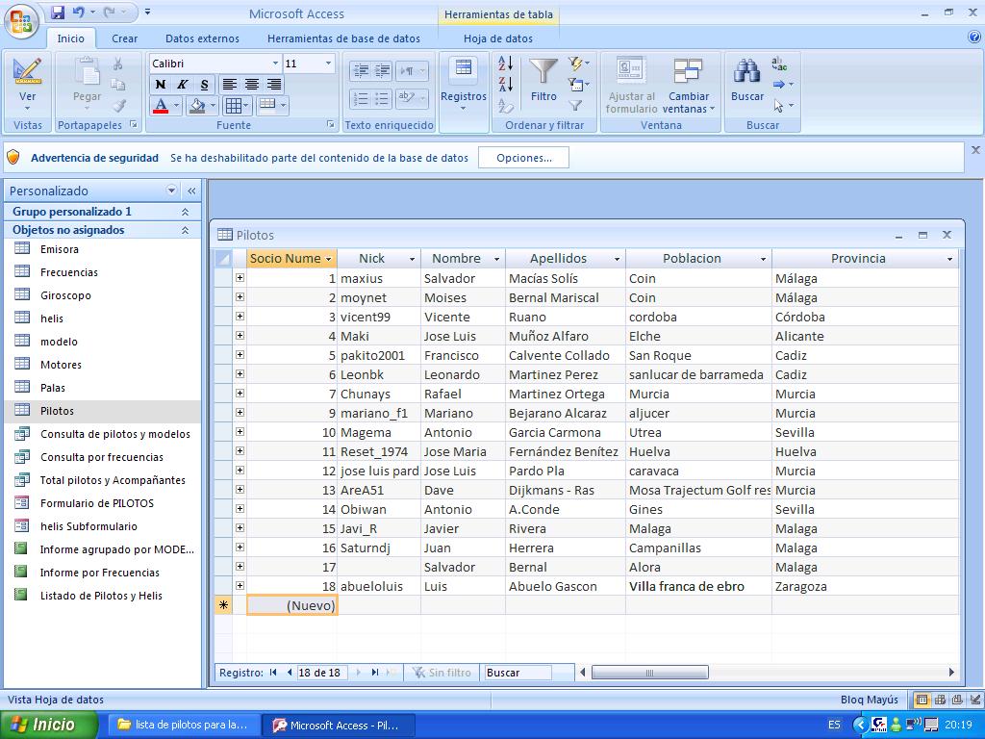Toggle italic (K) formatting
The image size is (985, 739).
[x=182, y=85]
